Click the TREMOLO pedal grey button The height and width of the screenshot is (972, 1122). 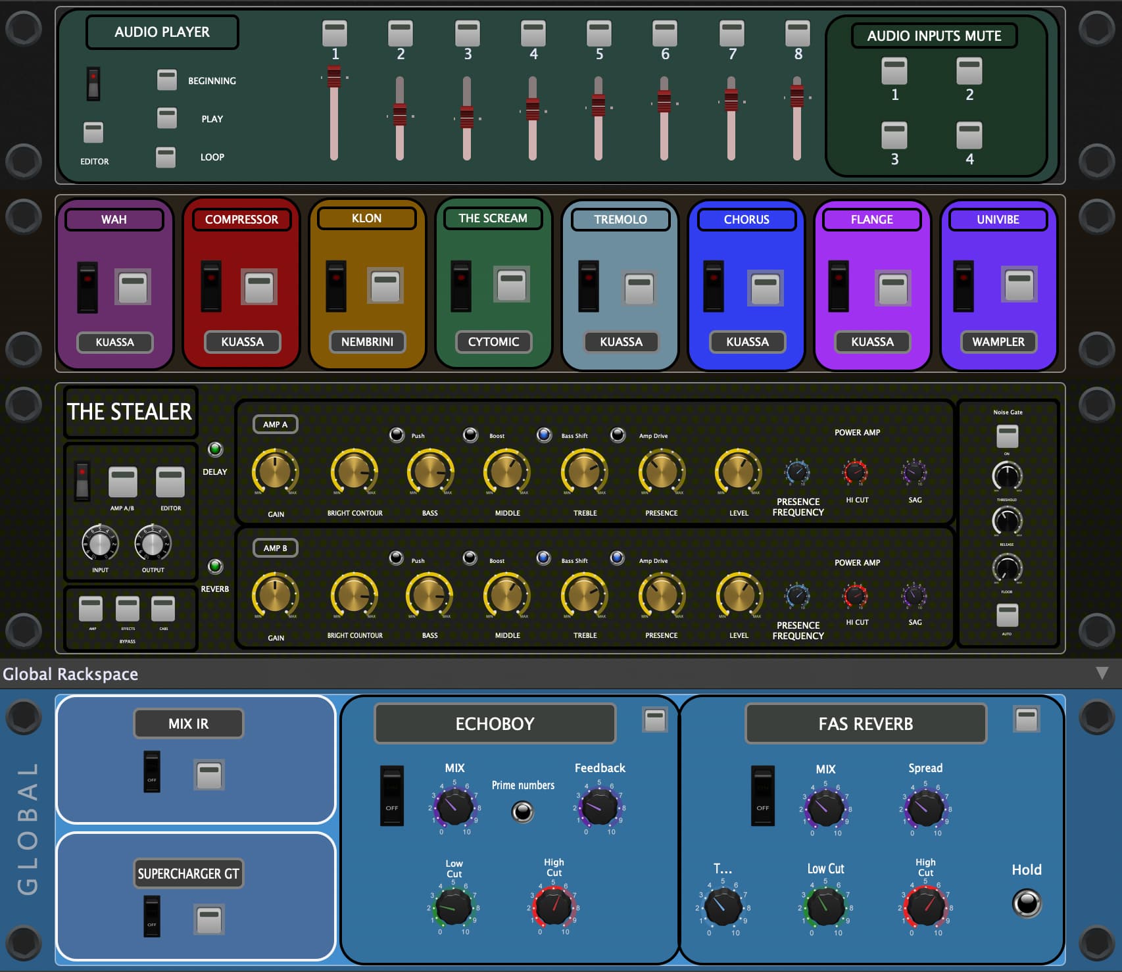tap(639, 288)
